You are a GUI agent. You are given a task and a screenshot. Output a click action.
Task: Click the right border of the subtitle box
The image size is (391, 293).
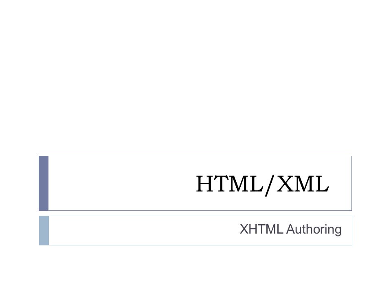tap(352, 230)
